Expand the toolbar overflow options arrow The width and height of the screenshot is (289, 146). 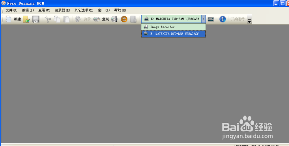(249, 22)
